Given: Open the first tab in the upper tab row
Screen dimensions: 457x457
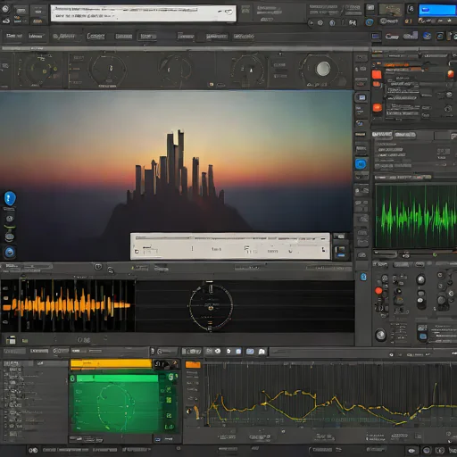Looking at the screenshot, I should 14,36.
